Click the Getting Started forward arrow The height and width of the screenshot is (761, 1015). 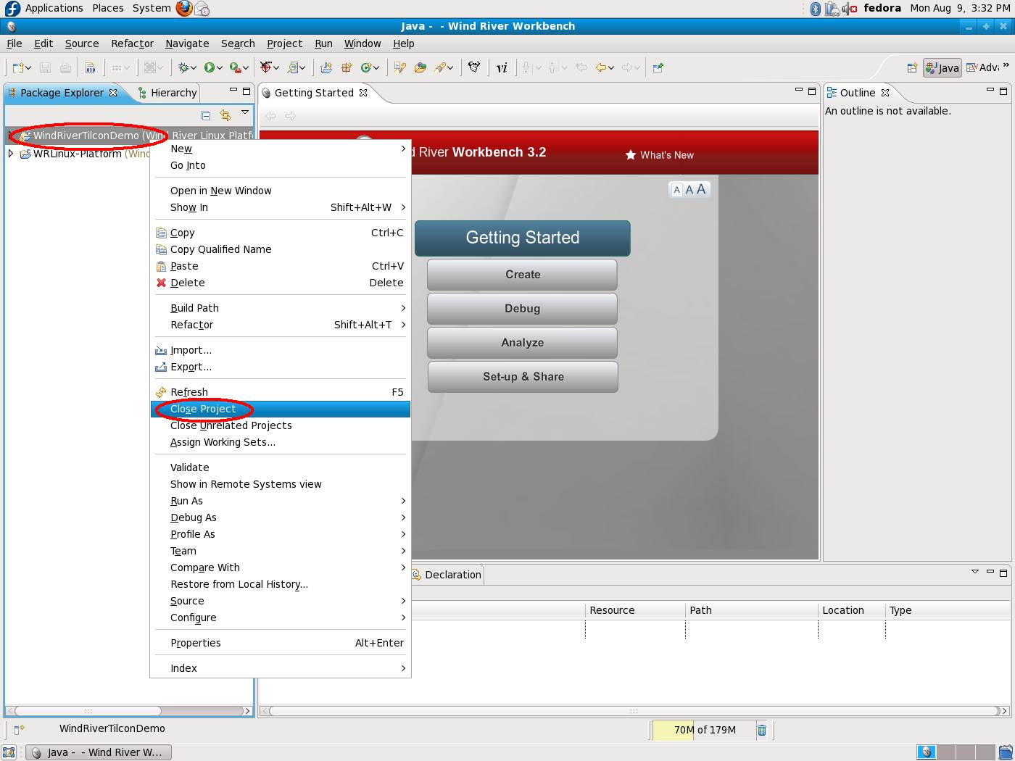(x=291, y=116)
